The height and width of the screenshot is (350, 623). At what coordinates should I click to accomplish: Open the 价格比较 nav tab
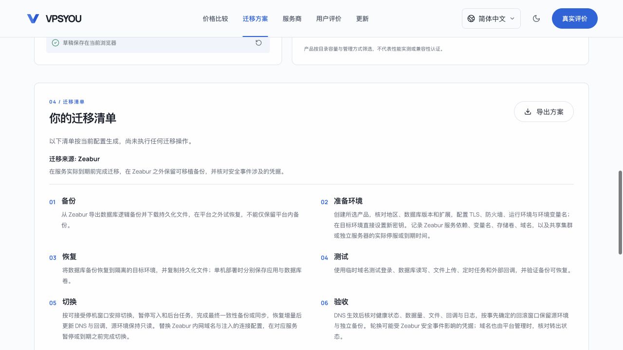tap(215, 18)
